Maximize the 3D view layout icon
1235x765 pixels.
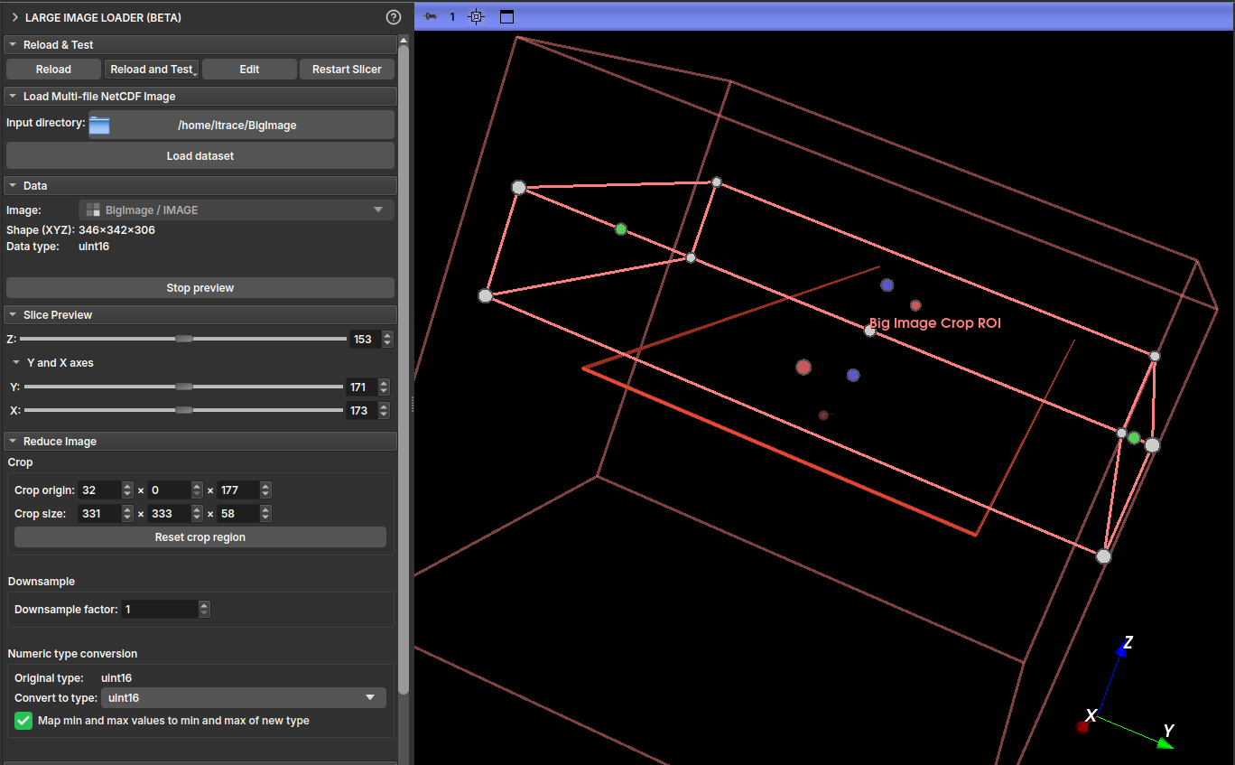pyautogui.click(x=506, y=16)
